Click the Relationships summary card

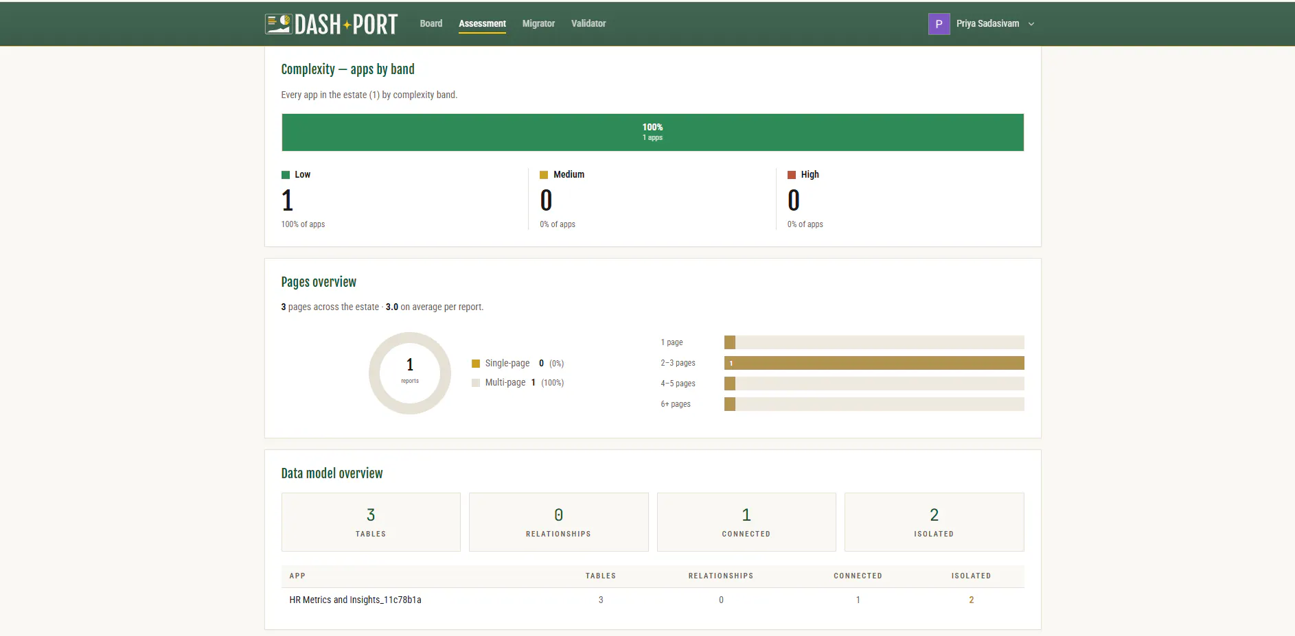point(558,522)
